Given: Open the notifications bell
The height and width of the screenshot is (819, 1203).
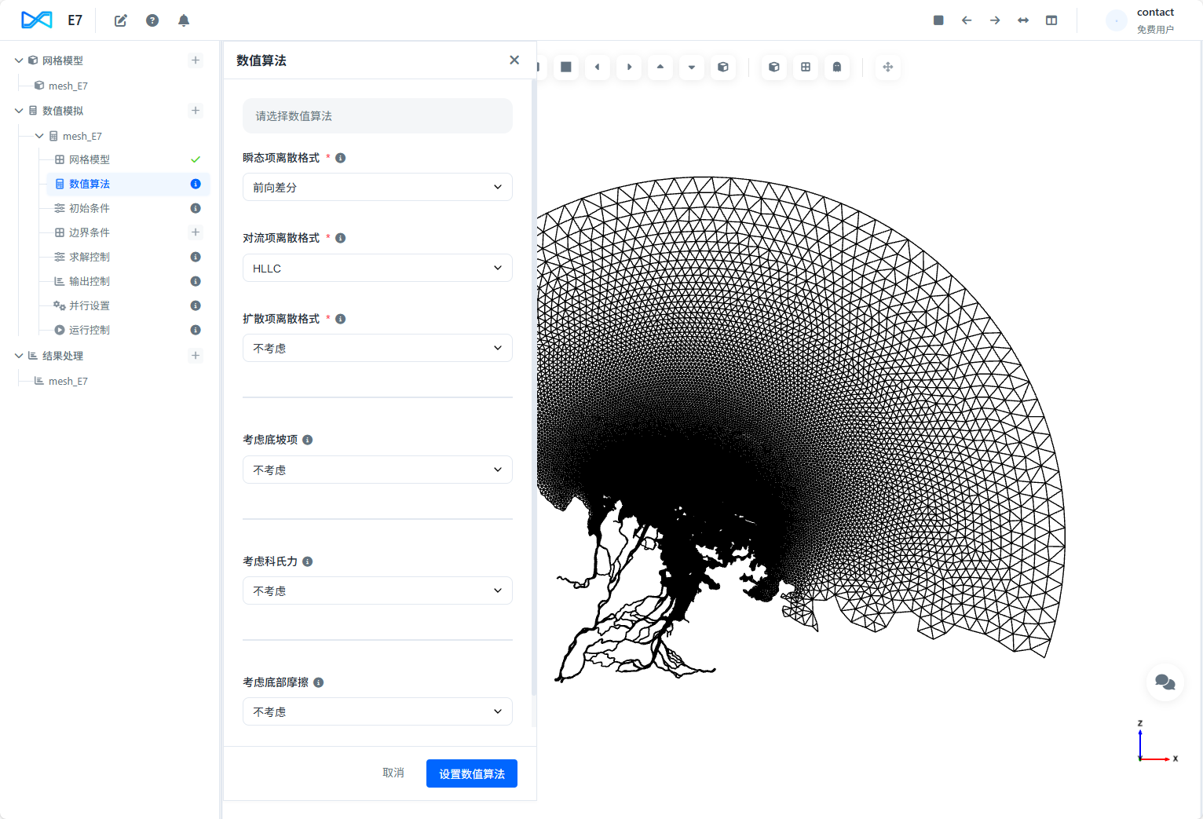Looking at the screenshot, I should click(x=184, y=20).
